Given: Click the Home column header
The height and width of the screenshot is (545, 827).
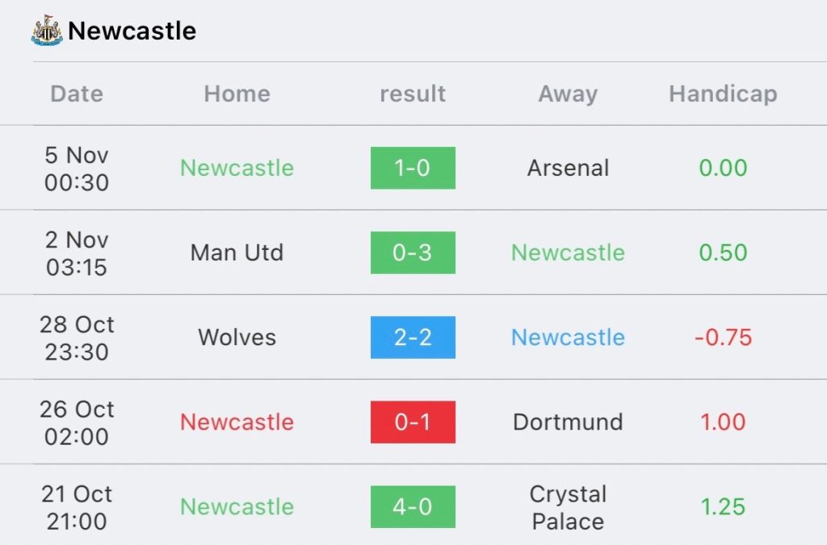Looking at the screenshot, I should 237,94.
